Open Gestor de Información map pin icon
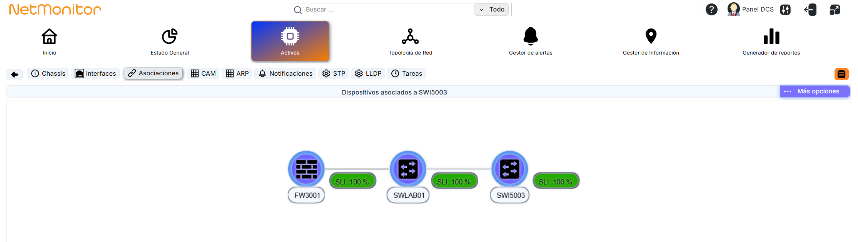This screenshot has width=858, height=242. [651, 36]
